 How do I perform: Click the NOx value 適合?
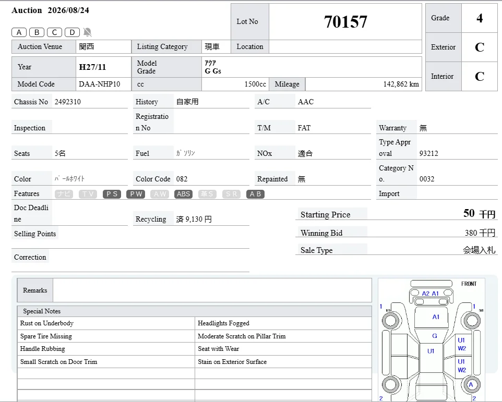[305, 153]
